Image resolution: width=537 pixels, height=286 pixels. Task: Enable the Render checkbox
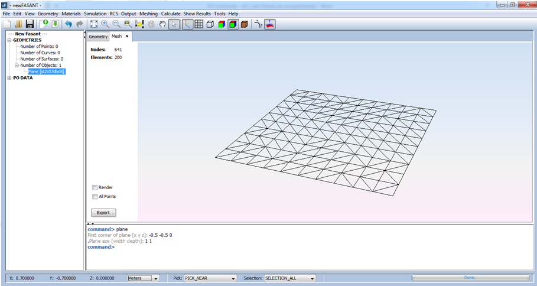[95, 187]
